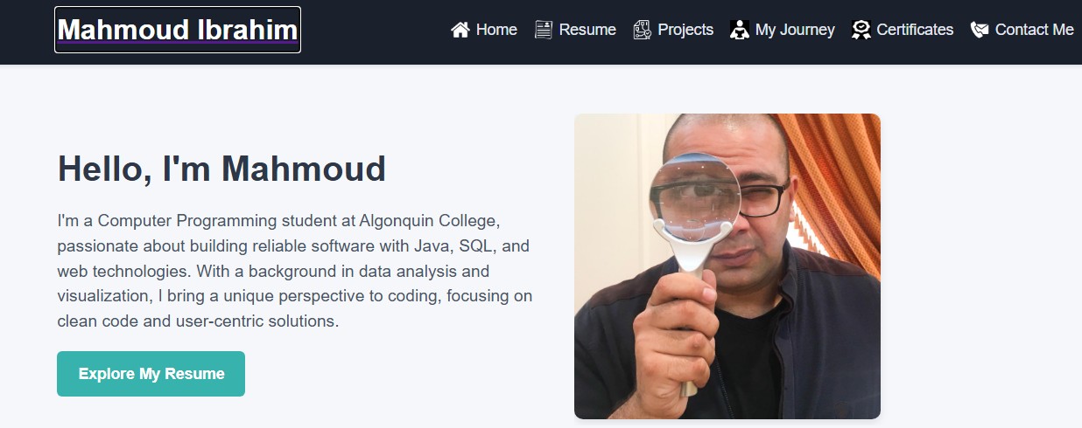Open the Contact Me text link
The width and height of the screenshot is (1082, 428).
[1034, 30]
